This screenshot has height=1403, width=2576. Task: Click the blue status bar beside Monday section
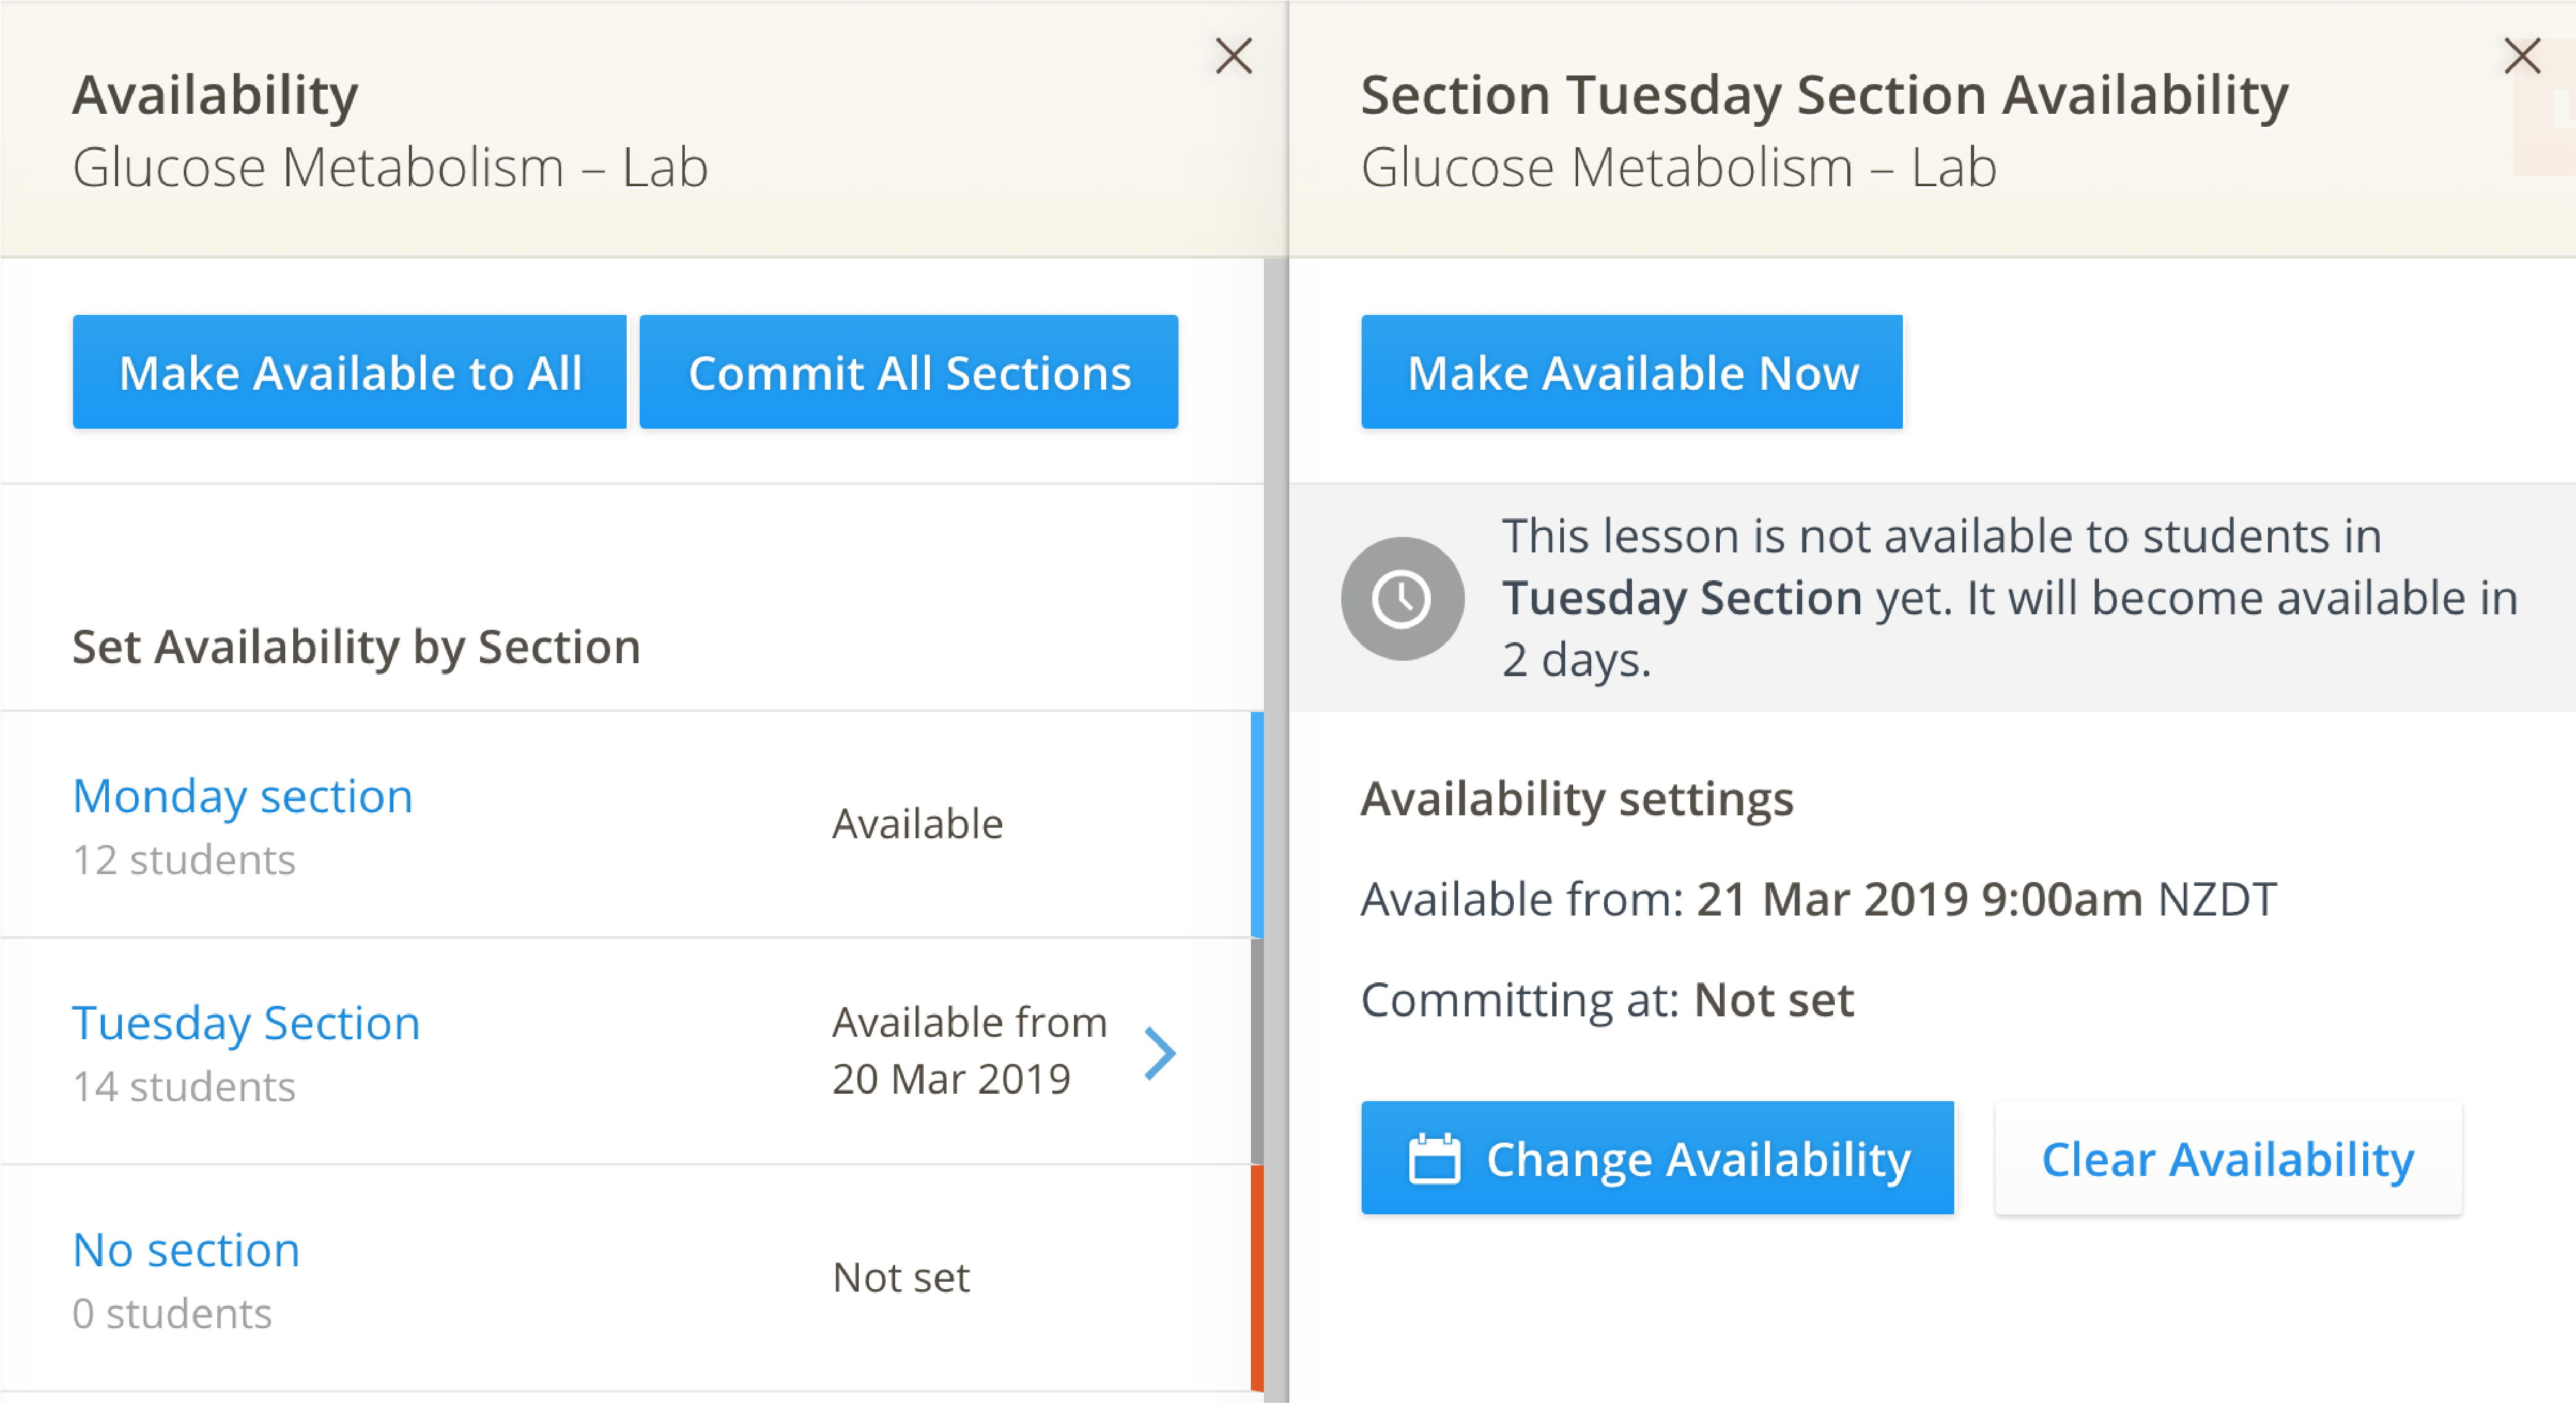pyautogui.click(x=1256, y=824)
